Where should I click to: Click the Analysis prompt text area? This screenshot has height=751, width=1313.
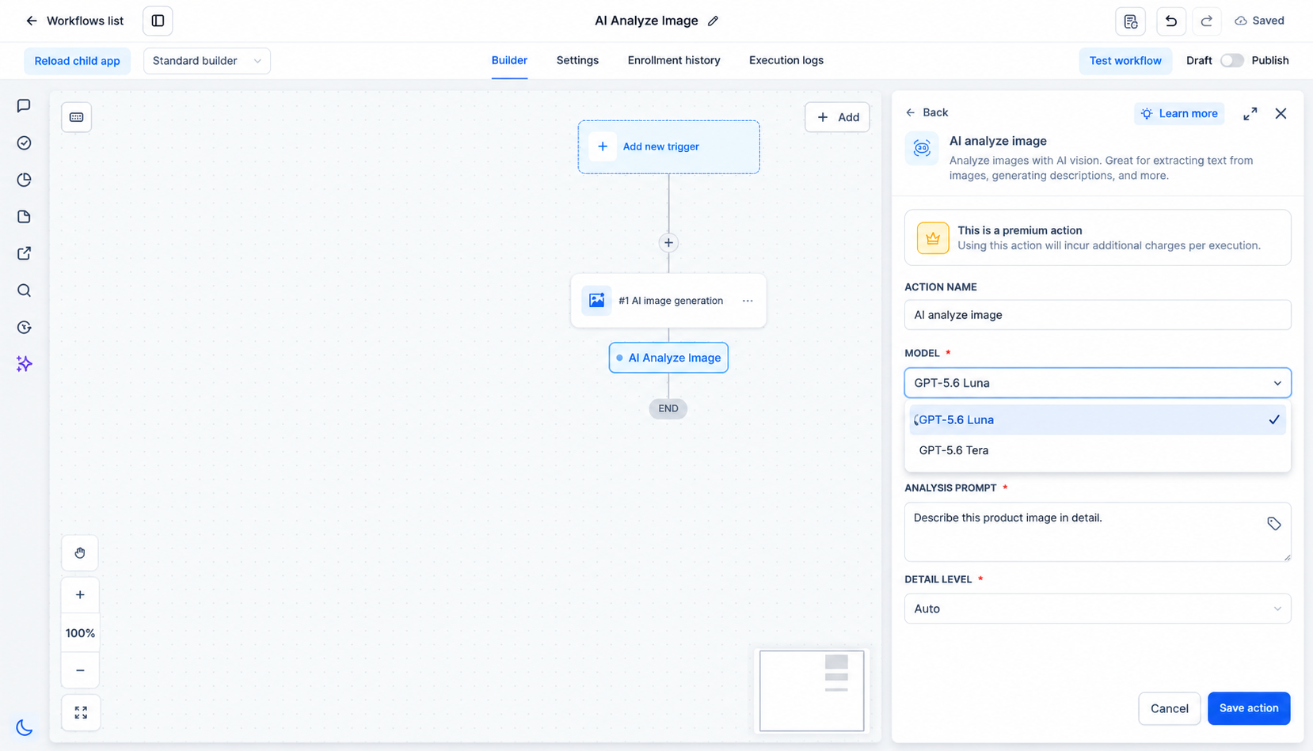pos(1098,532)
